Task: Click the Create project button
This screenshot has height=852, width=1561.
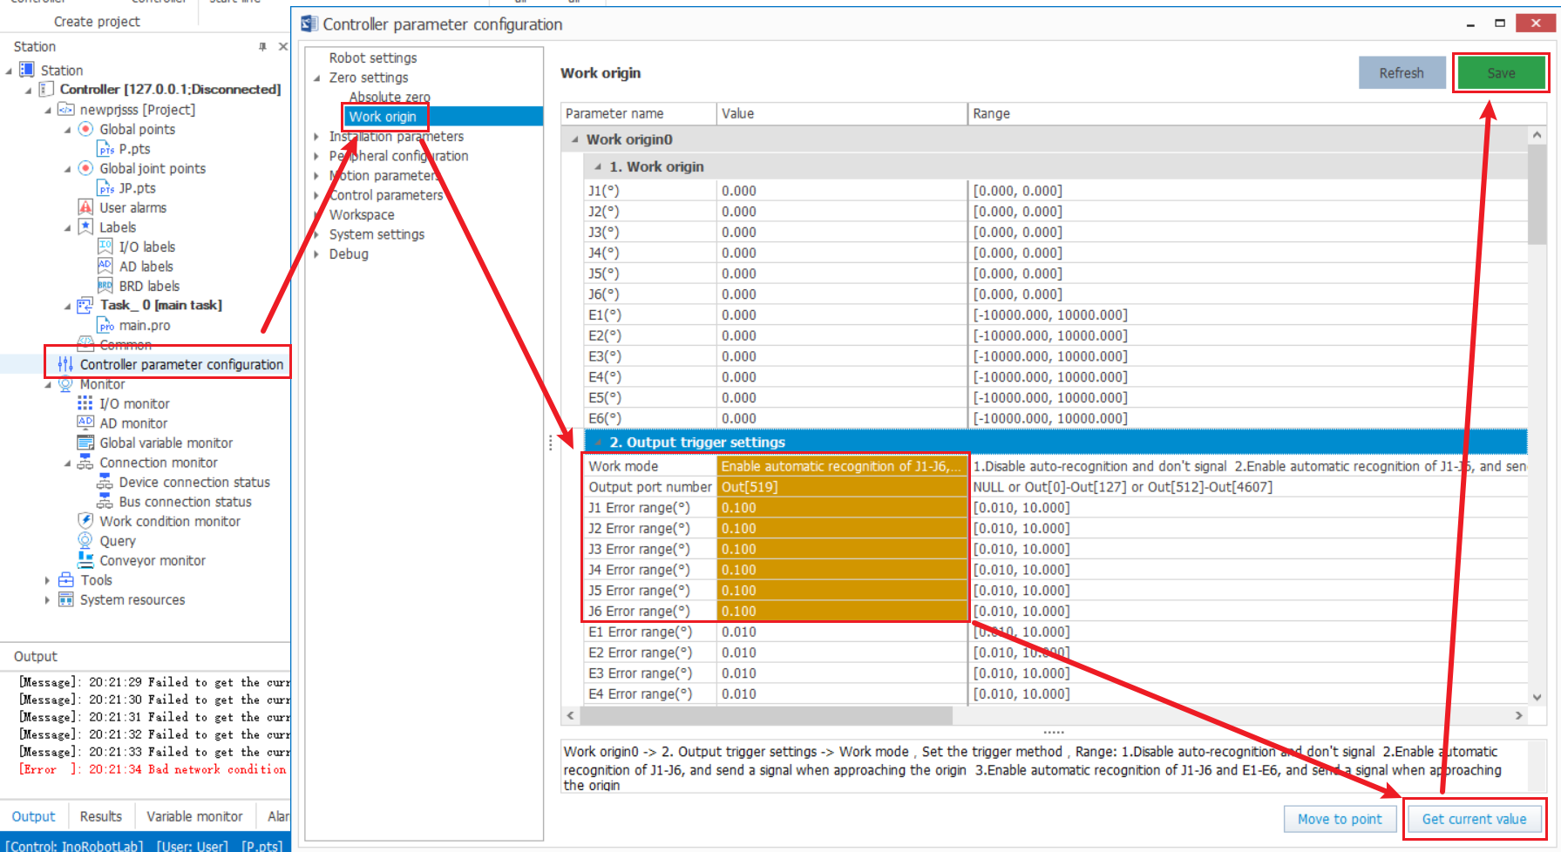Action: tap(97, 21)
